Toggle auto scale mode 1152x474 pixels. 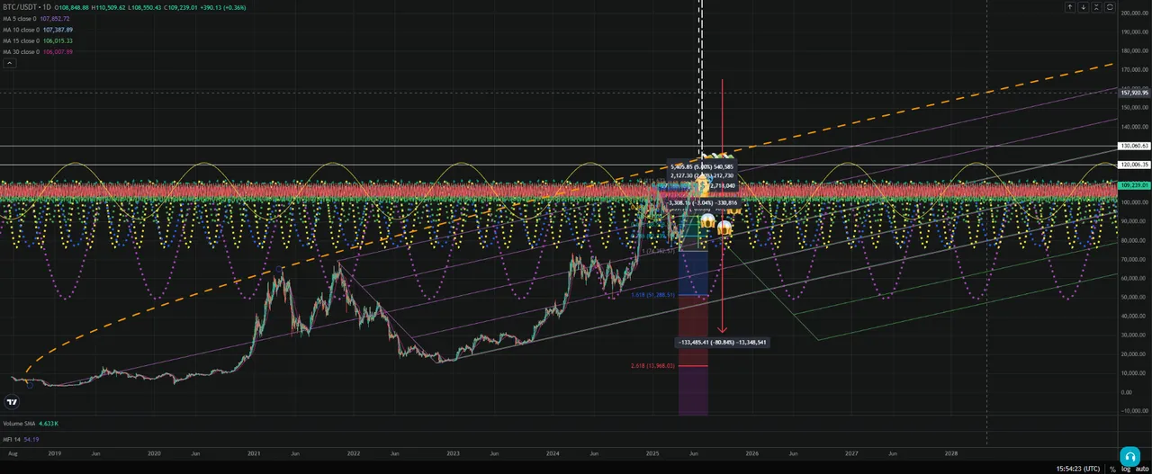(1142, 469)
